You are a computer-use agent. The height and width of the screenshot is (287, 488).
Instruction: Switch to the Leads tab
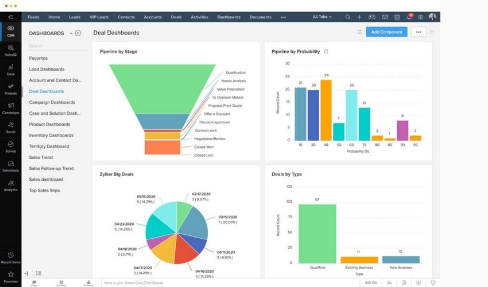click(75, 17)
